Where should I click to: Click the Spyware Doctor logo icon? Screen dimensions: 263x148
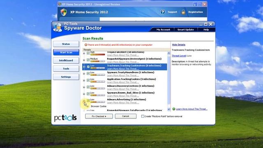click(58, 28)
